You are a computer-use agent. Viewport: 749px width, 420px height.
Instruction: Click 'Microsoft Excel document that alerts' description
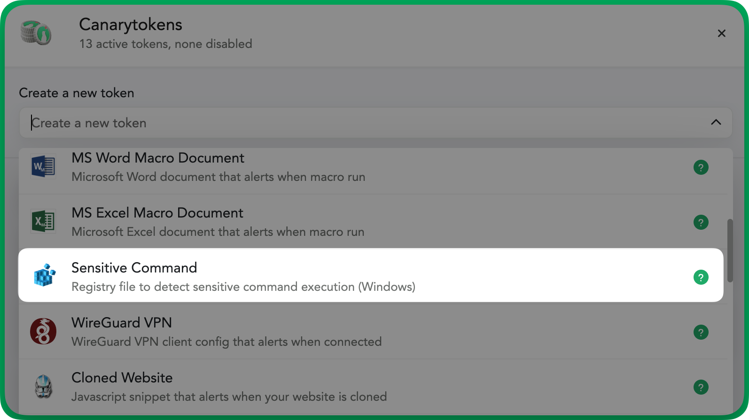click(218, 232)
